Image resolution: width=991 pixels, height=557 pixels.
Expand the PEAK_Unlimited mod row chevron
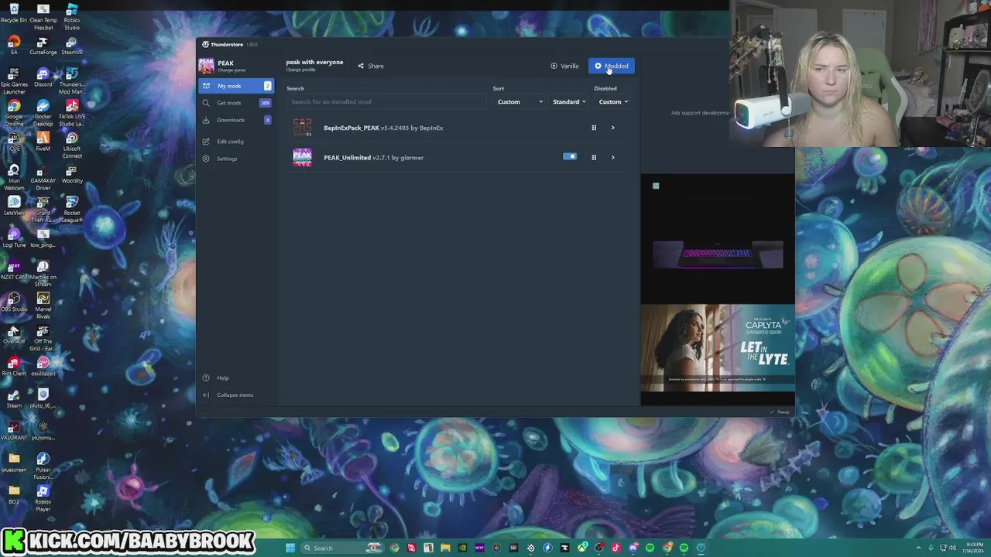click(612, 157)
